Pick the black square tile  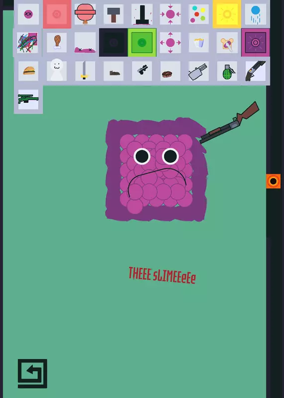click(x=113, y=43)
